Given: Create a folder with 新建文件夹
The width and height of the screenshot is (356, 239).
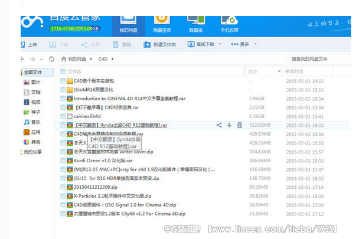Looking at the screenshot, I should (160, 44).
